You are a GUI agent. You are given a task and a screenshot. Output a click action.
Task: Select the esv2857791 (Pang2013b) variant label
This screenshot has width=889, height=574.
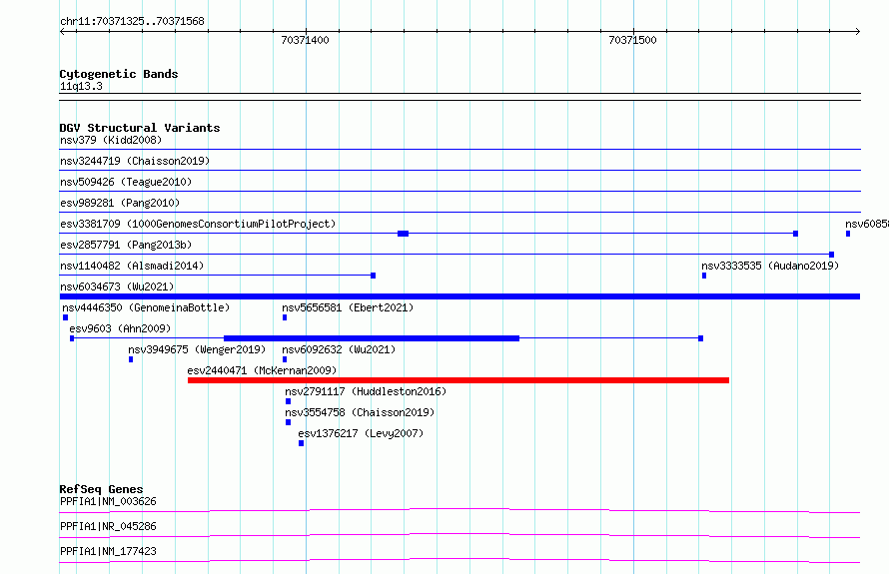pyautogui.click(x=126, y=245)
